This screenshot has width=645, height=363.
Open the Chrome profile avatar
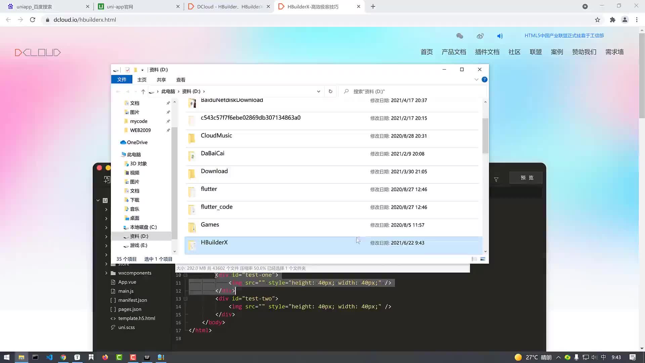(x=625, y=20)
